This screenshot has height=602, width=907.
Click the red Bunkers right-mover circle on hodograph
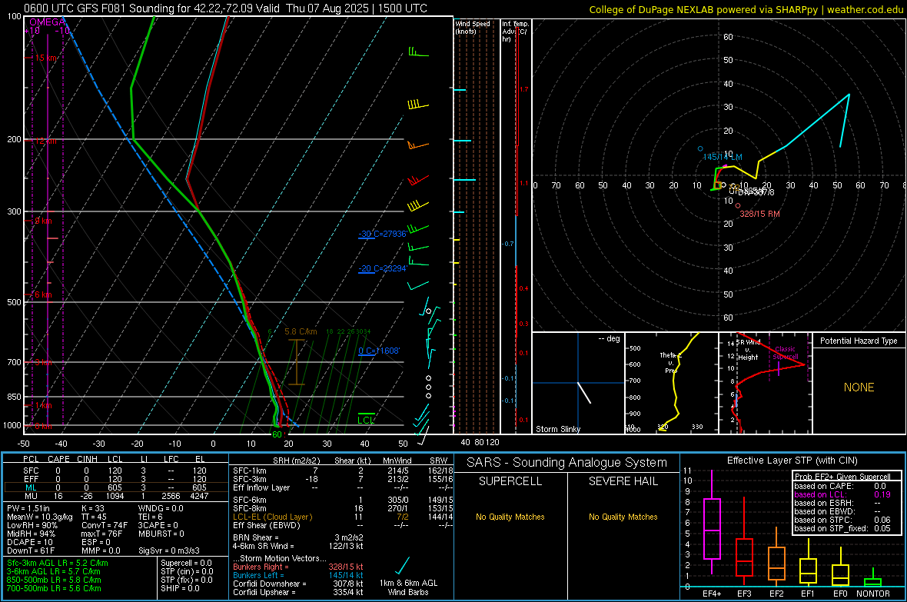tap(738, 205)
